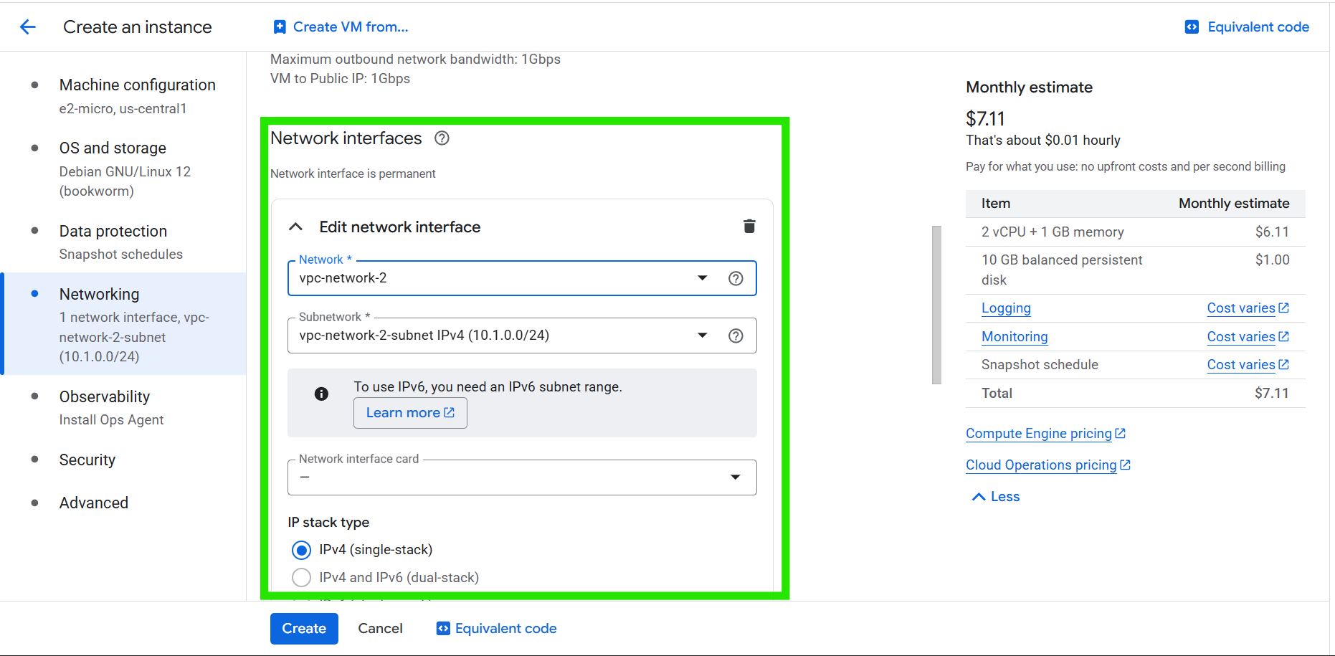Collapse estimate details with Less
This screenshot has width=1335, height=656.
[x=995, y=497]
